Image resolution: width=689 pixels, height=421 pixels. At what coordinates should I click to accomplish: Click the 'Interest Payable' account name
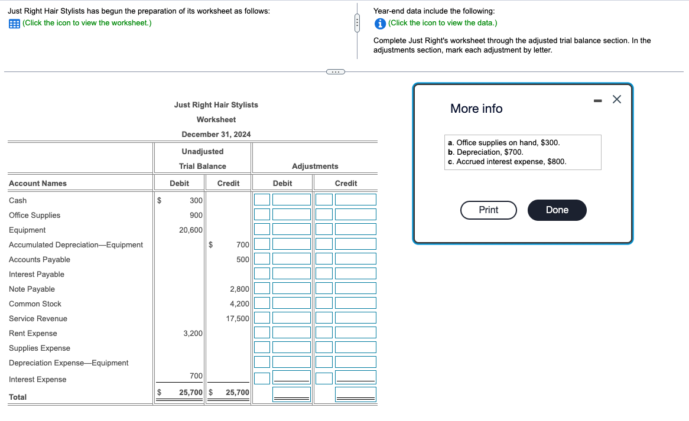[x=37, y=275]
